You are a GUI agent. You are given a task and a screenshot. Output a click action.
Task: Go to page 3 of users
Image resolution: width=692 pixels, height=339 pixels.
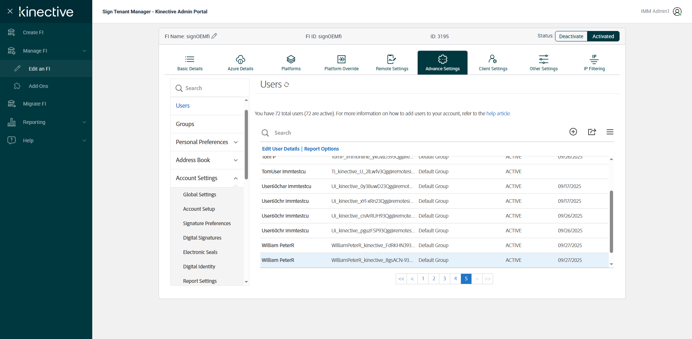pos(444,279)
